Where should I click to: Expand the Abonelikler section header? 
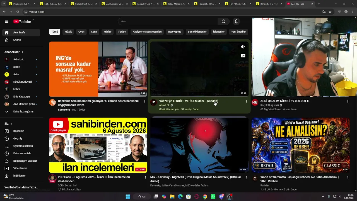click(14, 52)
